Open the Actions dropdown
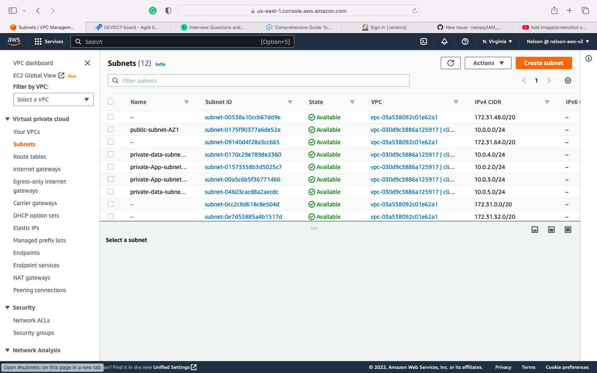Viewport: 597px width, 373px height. click(488, 63)
